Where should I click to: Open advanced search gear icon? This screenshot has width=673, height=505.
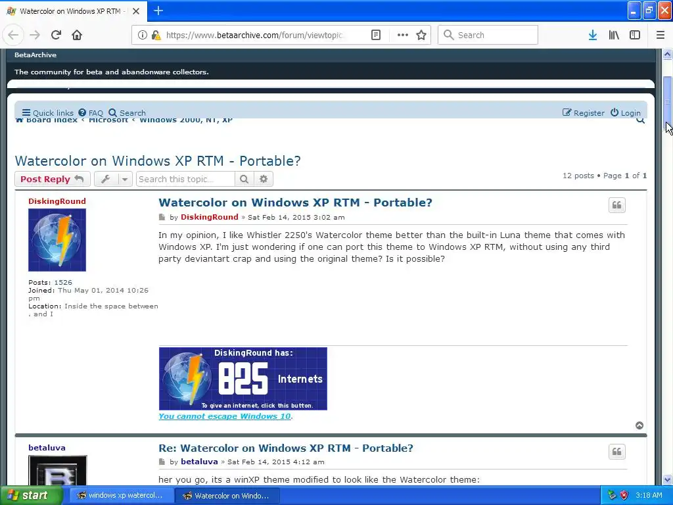pos(264,179)
